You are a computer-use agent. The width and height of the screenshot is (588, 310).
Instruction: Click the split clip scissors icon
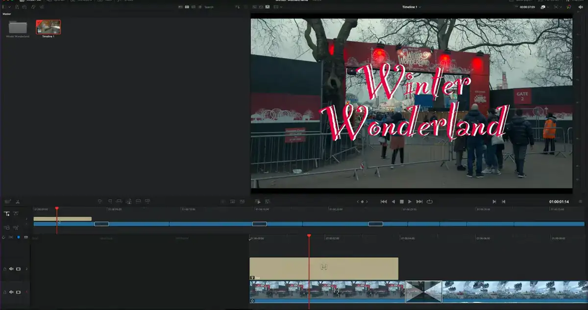pos(18,201)
